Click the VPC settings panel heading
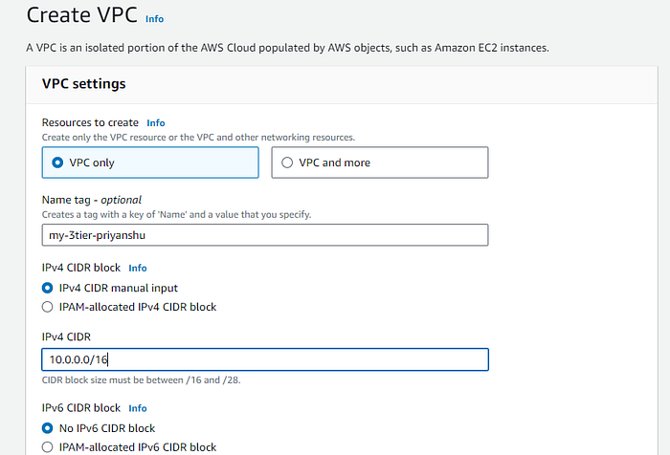This screenshot has height=455, width=670. pos(84,84)
